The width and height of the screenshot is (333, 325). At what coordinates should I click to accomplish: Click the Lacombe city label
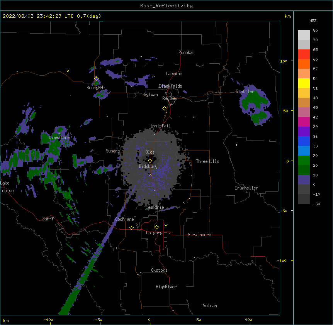pos(174,74)
